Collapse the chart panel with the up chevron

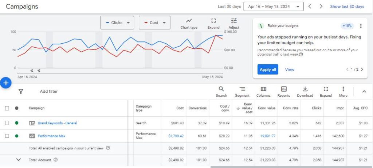click(x=364, y=92)
